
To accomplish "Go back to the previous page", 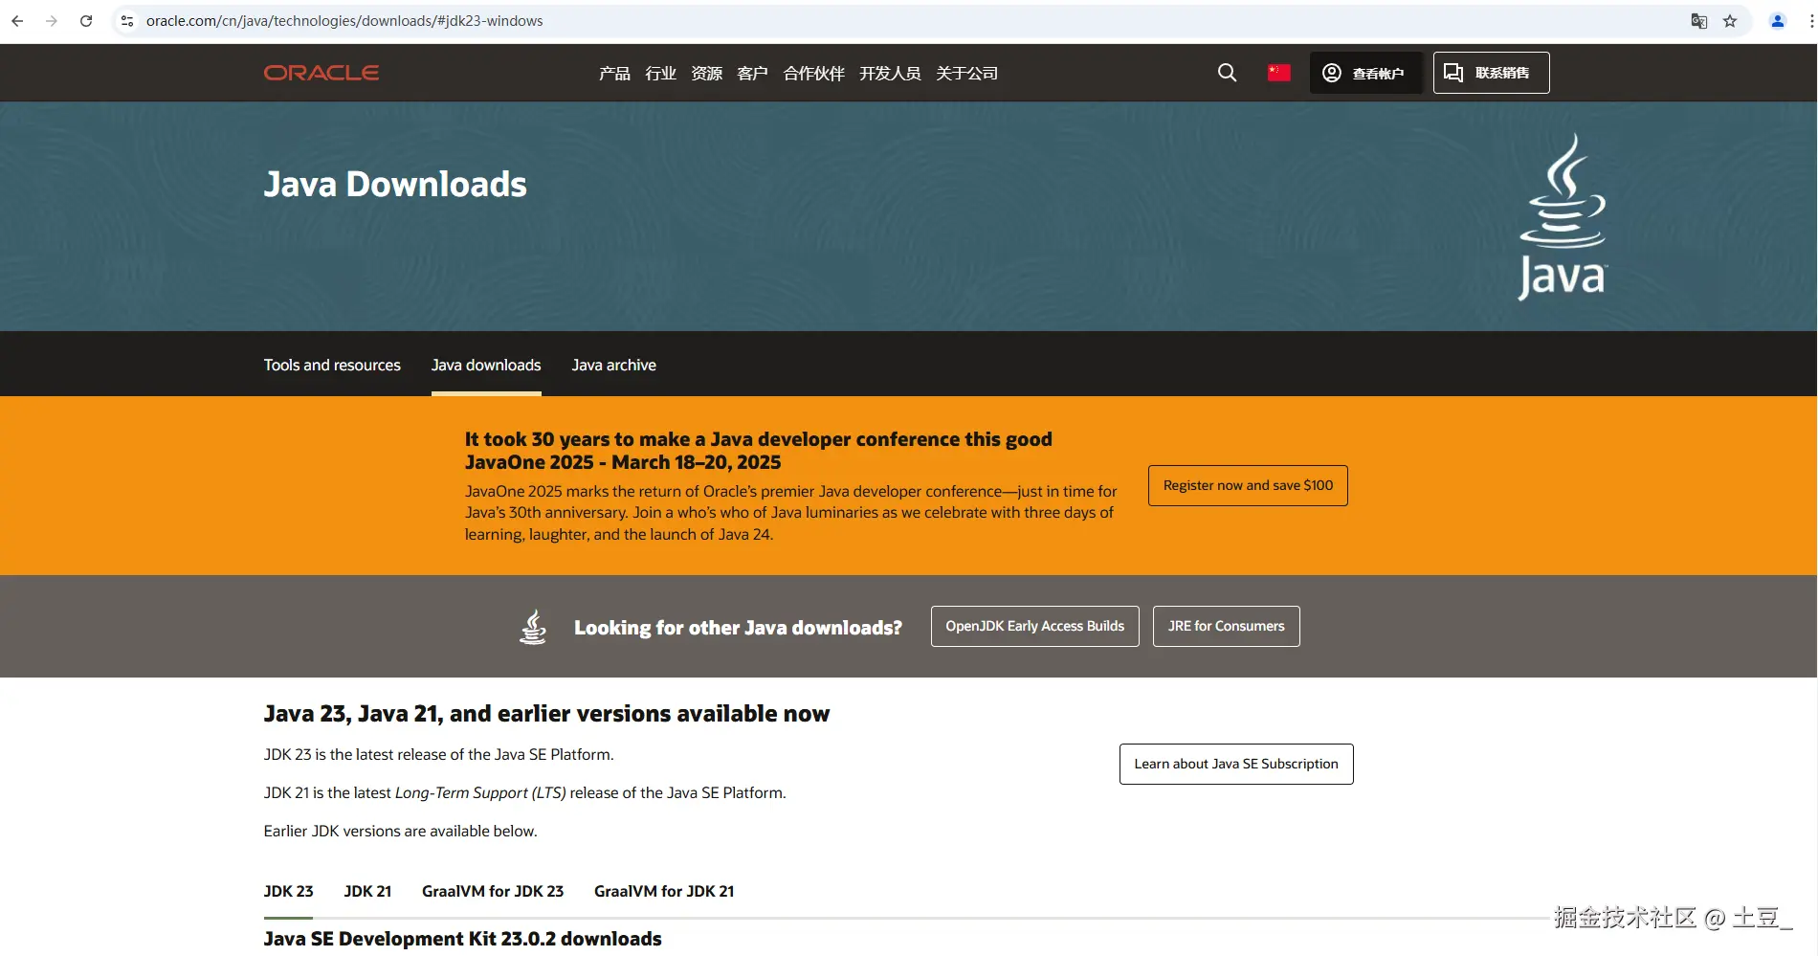I will 17,21.
